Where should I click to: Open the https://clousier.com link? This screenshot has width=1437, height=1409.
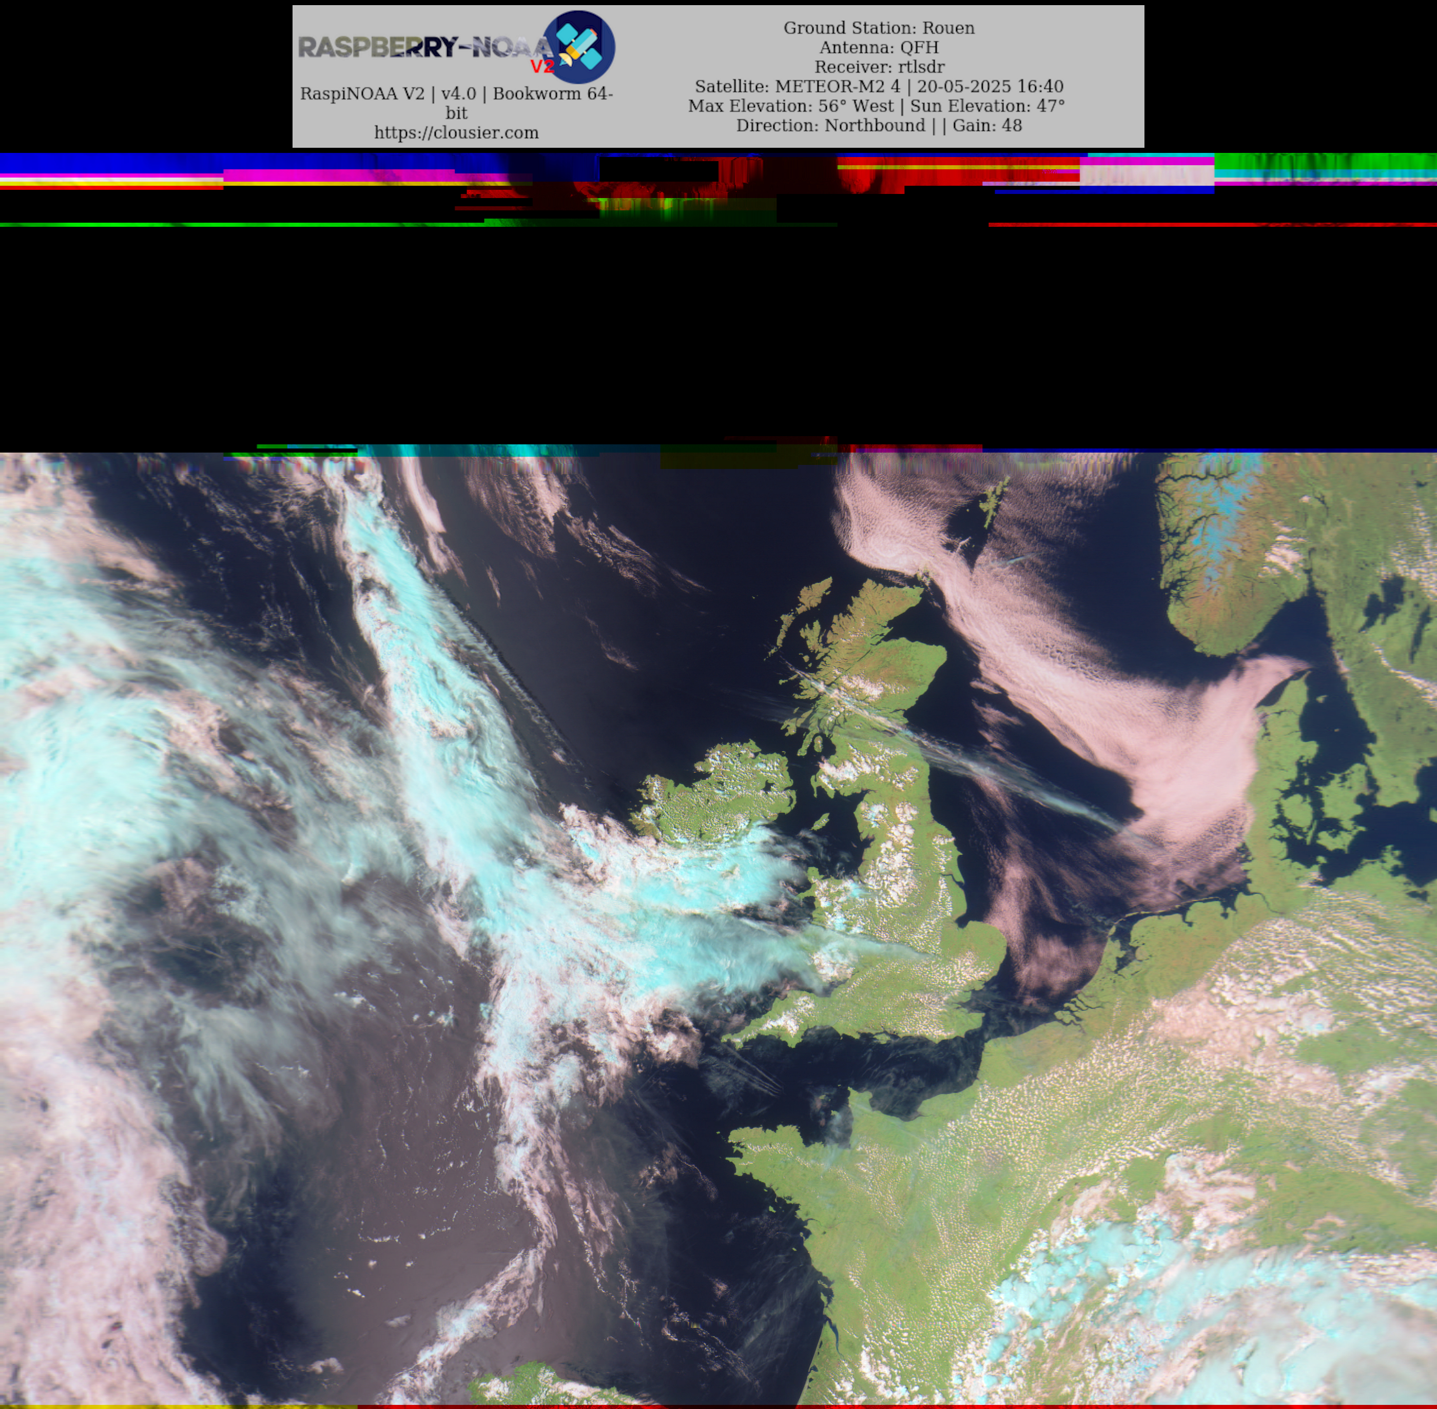click(456, 132)
